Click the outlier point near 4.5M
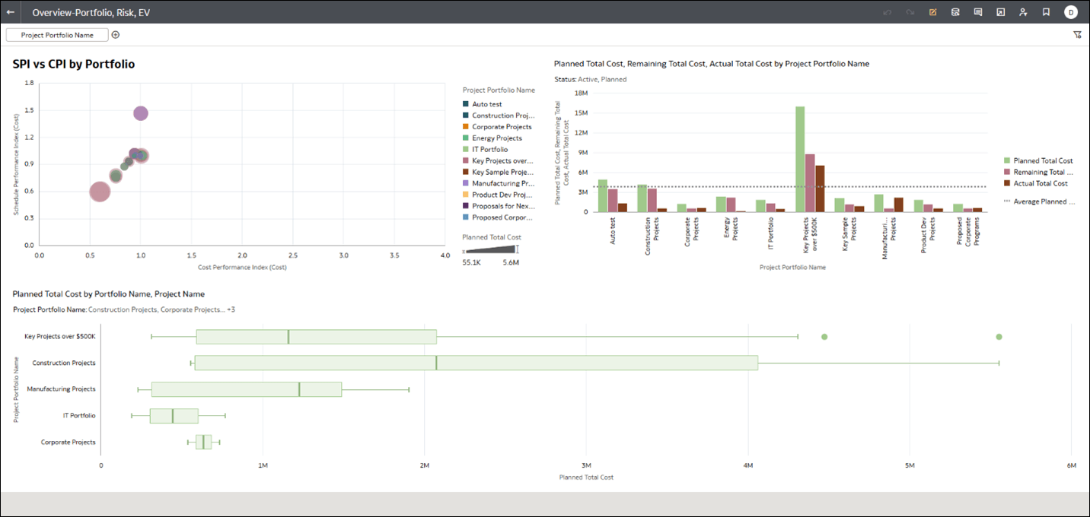Screen dimensions: 1090x517 (x=824, y=337)
